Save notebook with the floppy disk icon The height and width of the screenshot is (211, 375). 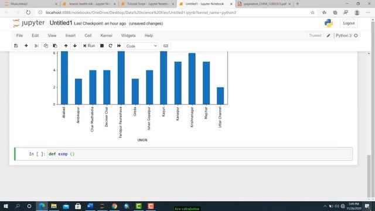coord(16,46)
